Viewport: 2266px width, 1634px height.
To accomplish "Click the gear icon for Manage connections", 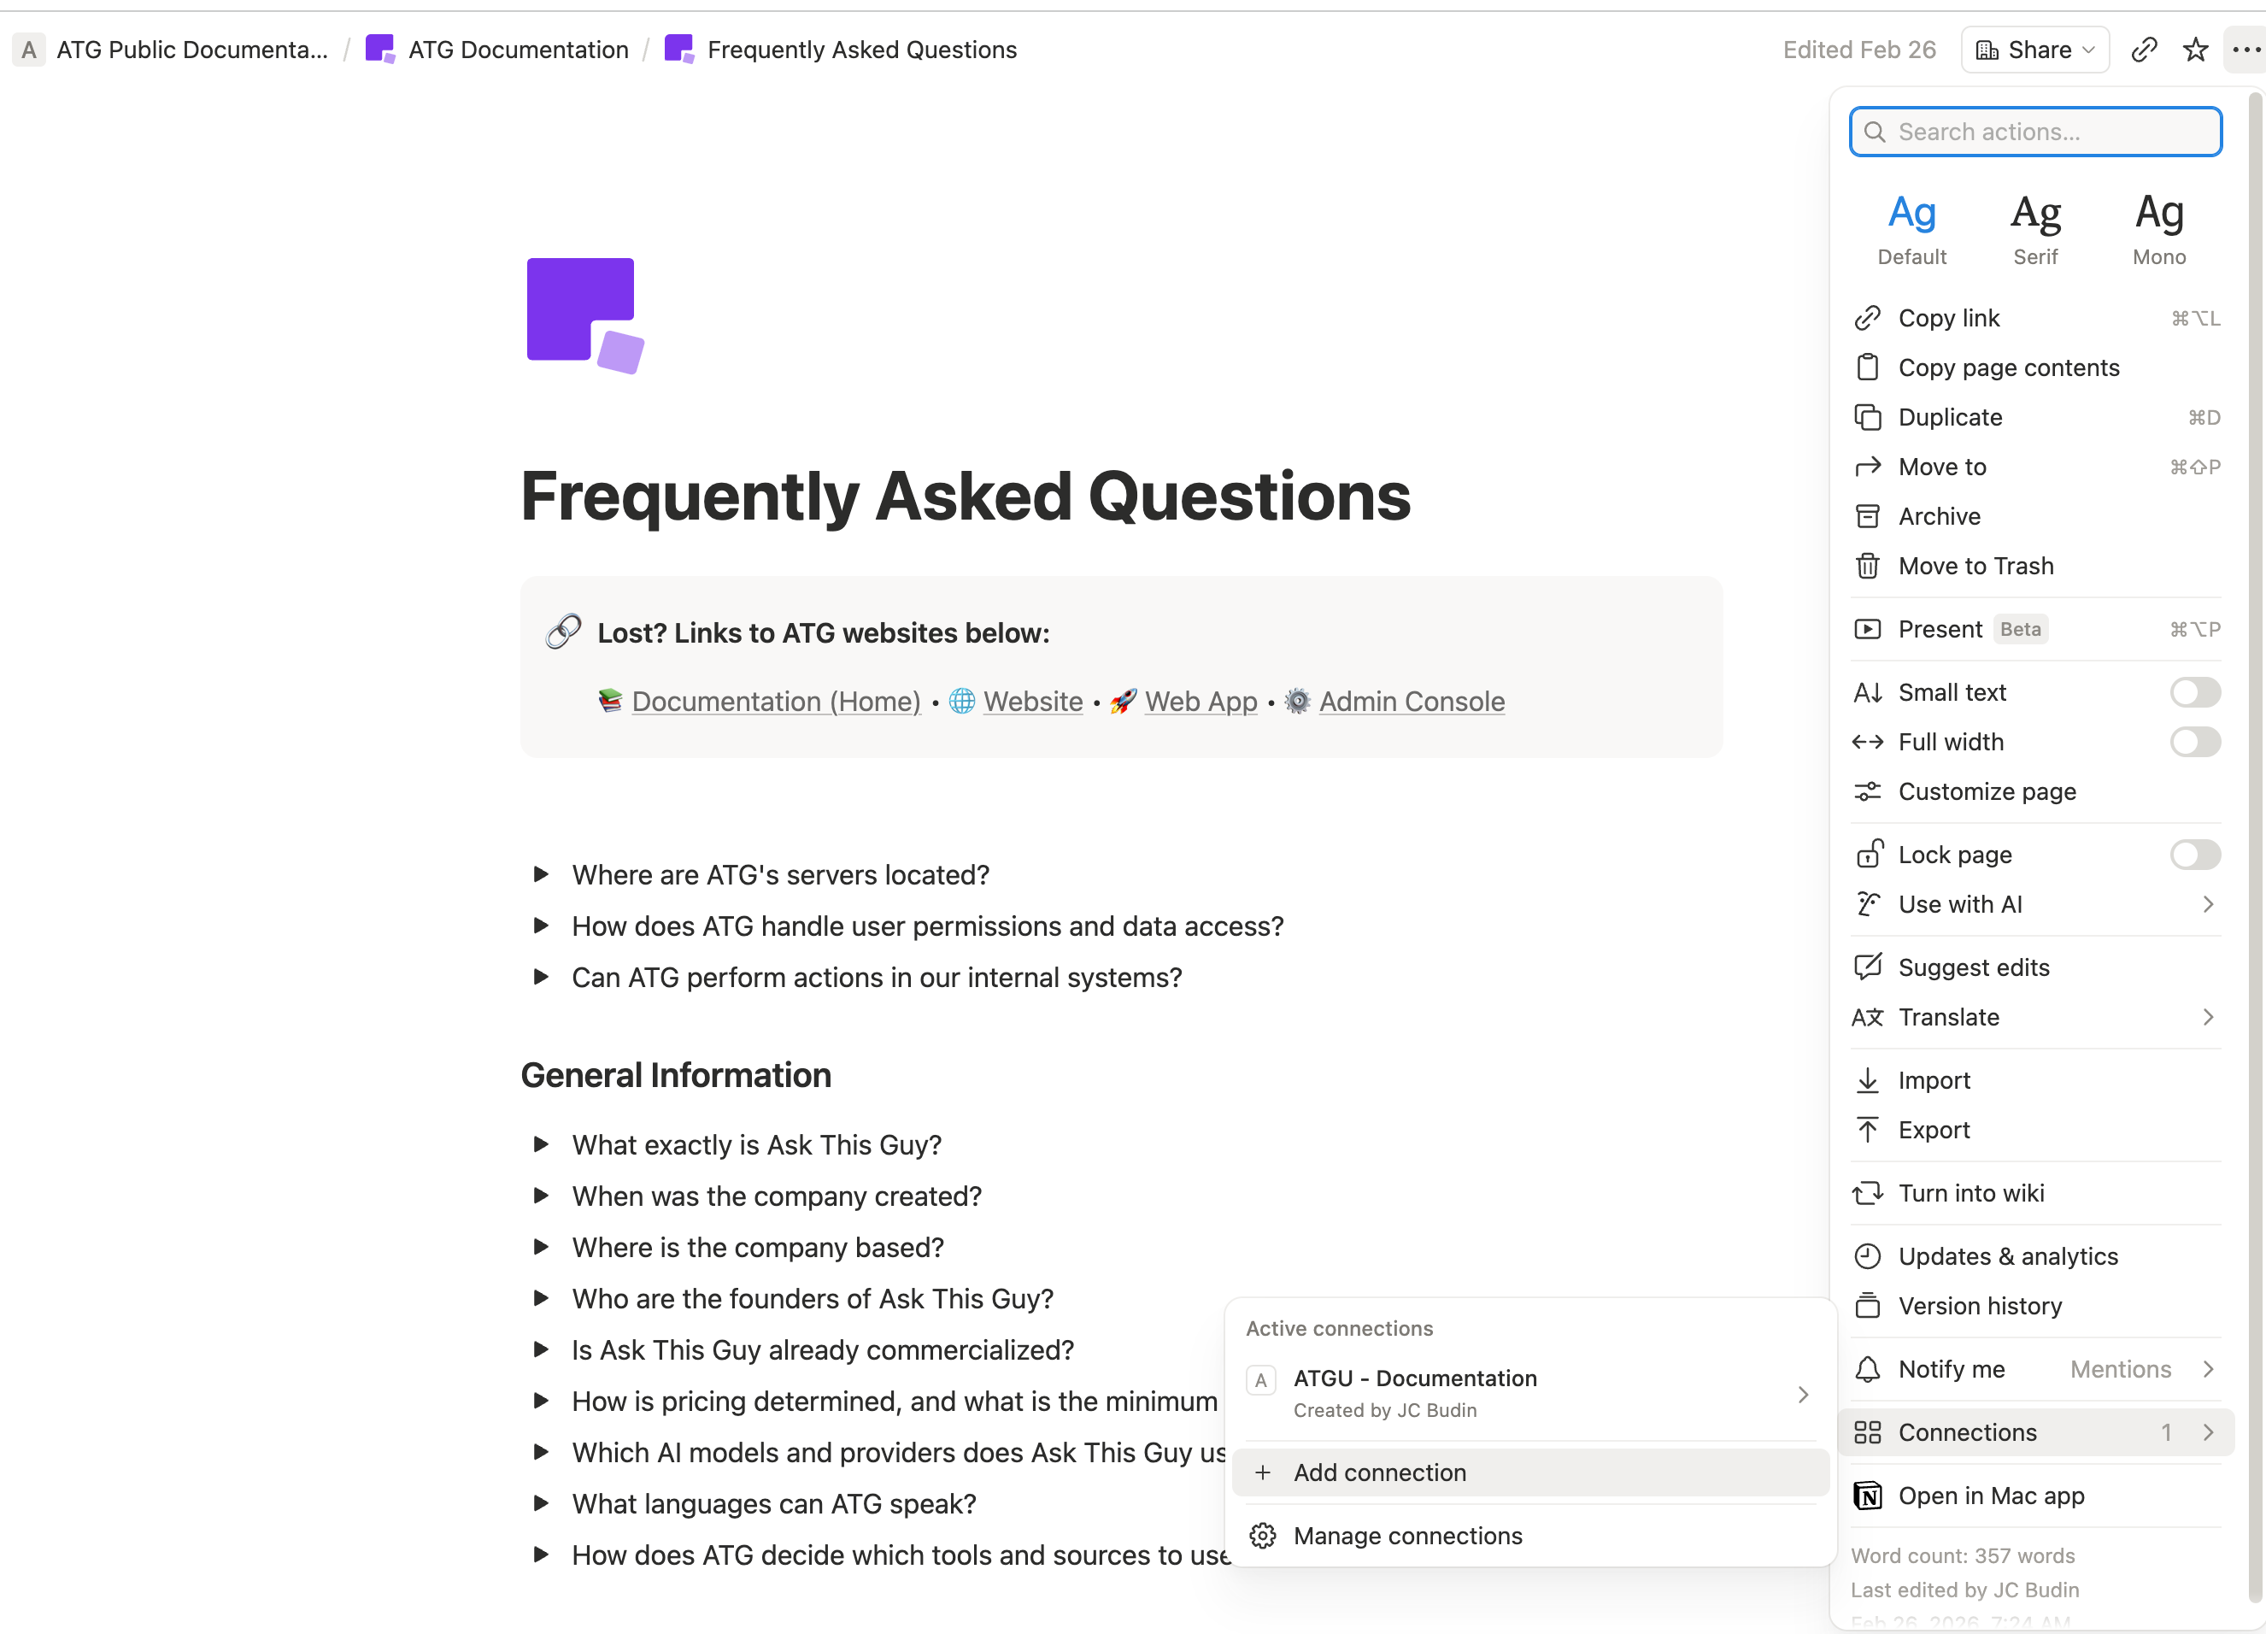I will [x=1263, y=1536].
